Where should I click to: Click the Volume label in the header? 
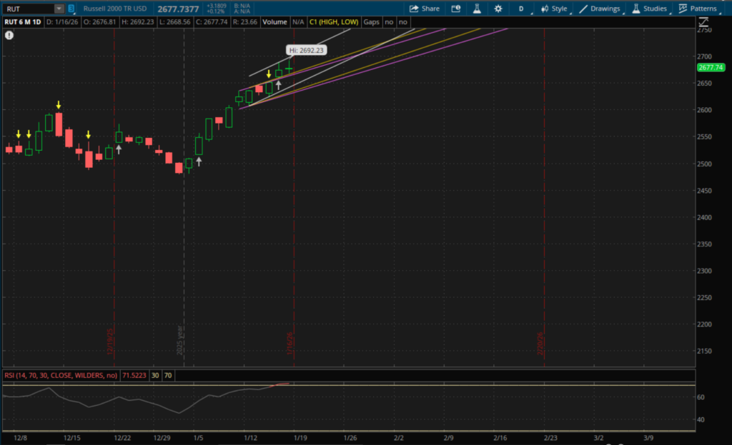pyautogui.click(x=274, y=22)
